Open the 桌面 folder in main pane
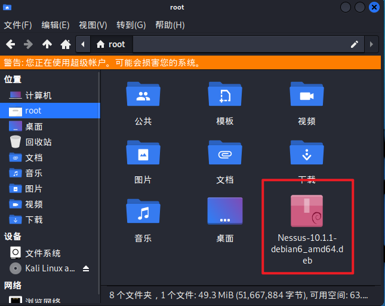This screenshot has width=385, height=306. 224,213
